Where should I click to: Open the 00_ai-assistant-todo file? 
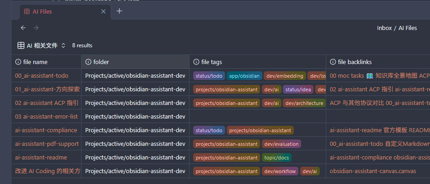point(42,76)
